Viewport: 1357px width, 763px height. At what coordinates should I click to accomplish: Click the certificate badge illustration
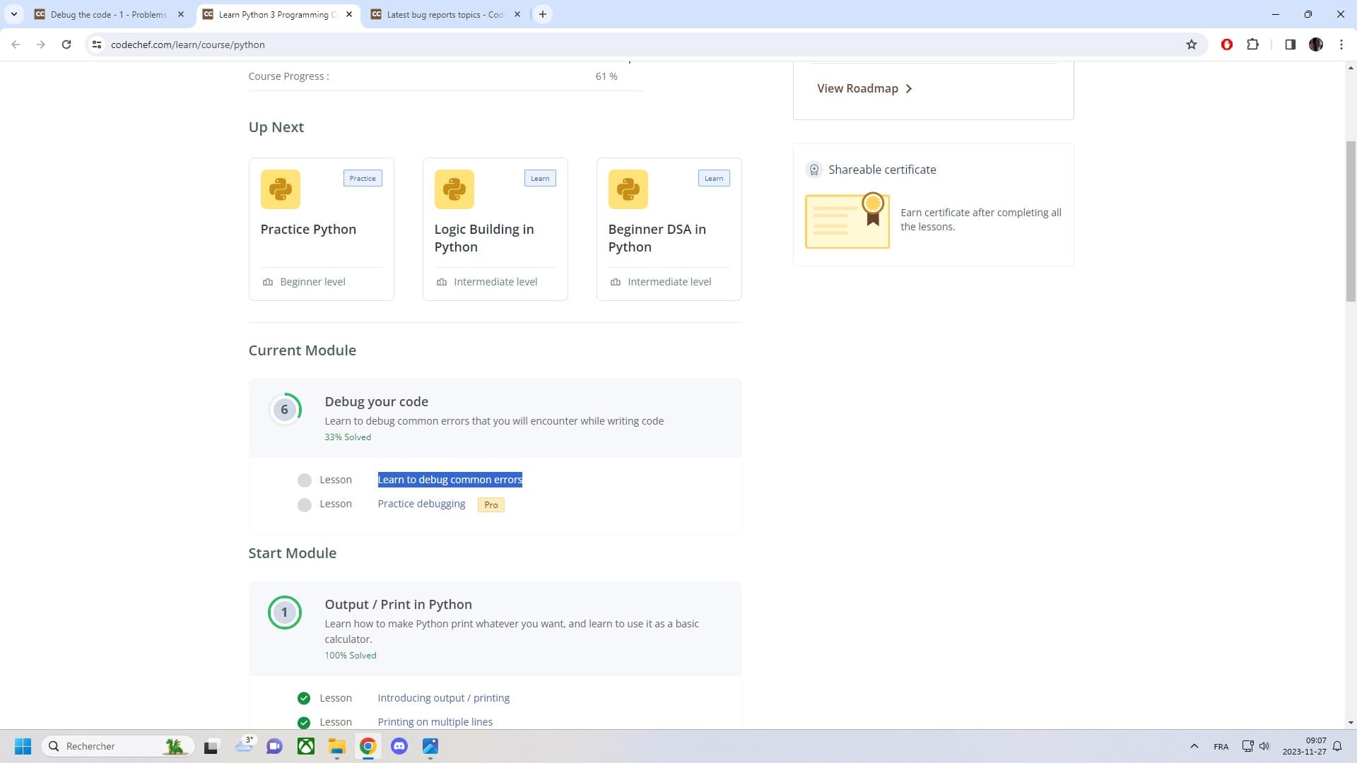coord(847,220)
